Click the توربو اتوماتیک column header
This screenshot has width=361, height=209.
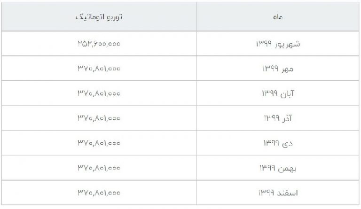click(x=99, y=16)
